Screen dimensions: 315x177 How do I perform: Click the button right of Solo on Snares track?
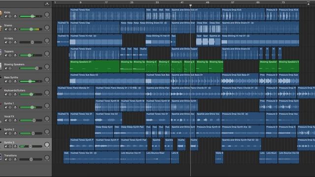[15, 29]
